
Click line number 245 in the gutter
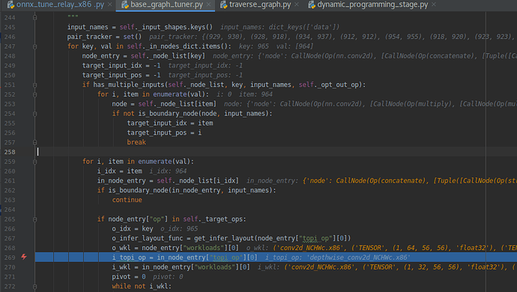(x=10, y=28)
